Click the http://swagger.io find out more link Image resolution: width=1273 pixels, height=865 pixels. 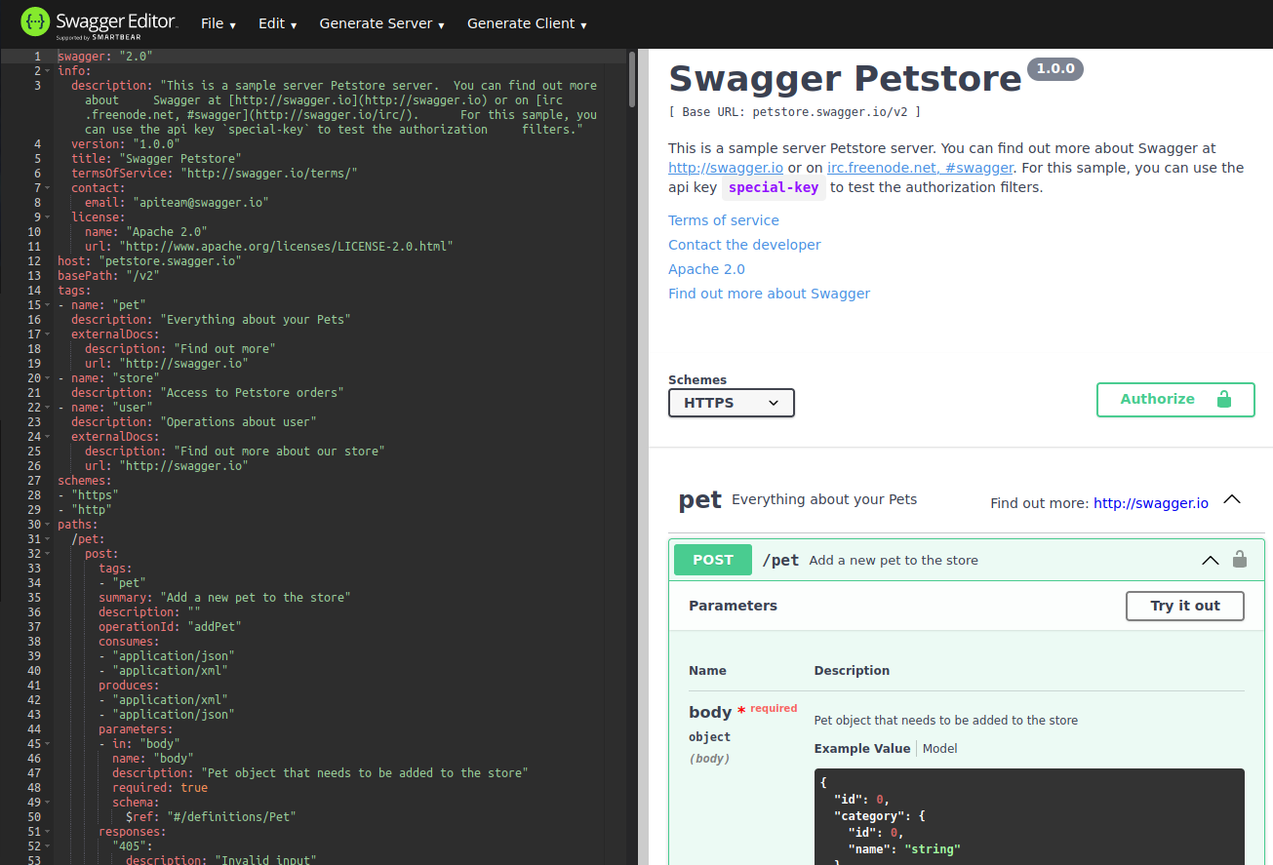pos(1150,503)
